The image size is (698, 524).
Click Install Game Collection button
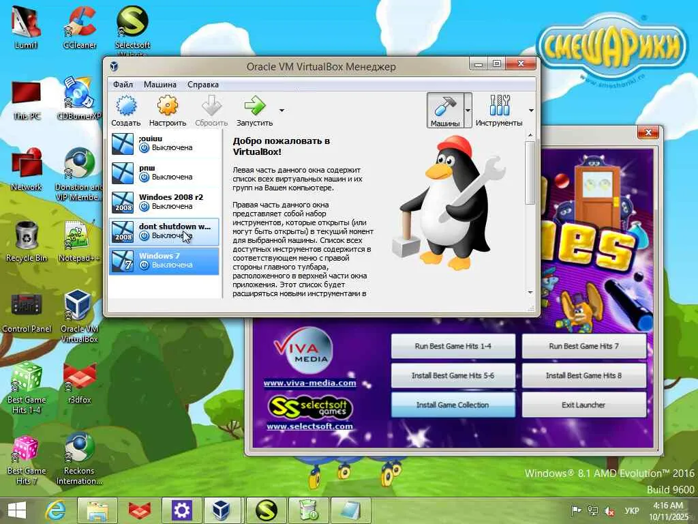(x=453, y=405)
